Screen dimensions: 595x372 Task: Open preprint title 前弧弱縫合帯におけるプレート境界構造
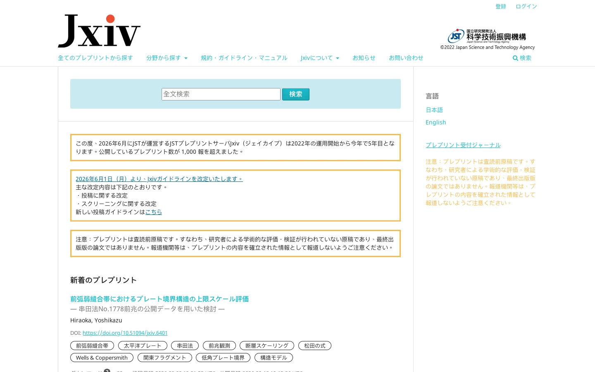pos(159,299)
